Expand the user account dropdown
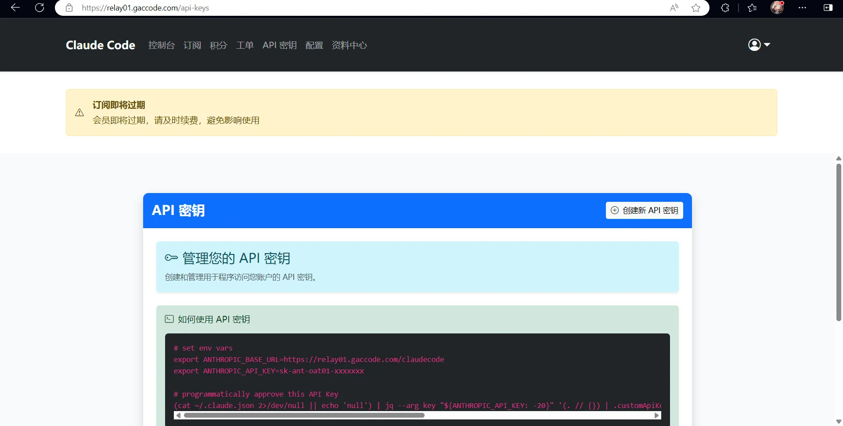Image resolution: width=843 pixels, height=426 pixels. click(759, 45)
